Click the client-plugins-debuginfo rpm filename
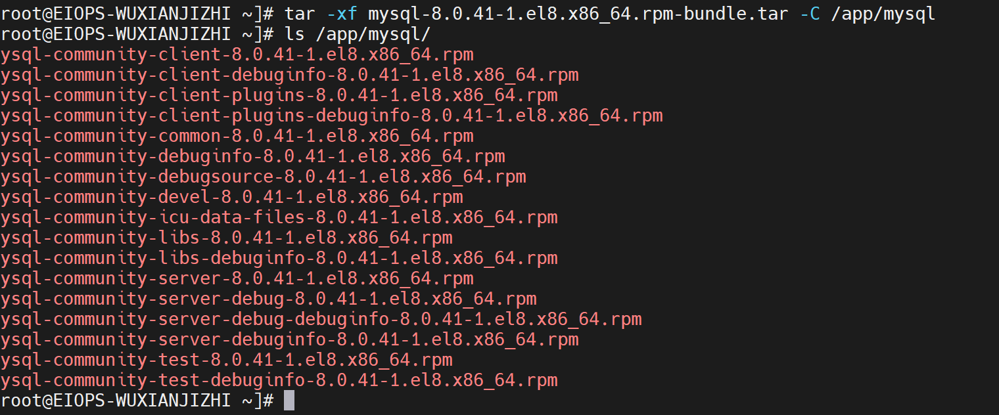This screenshot has width=999, height=415. tap(331, 116)
